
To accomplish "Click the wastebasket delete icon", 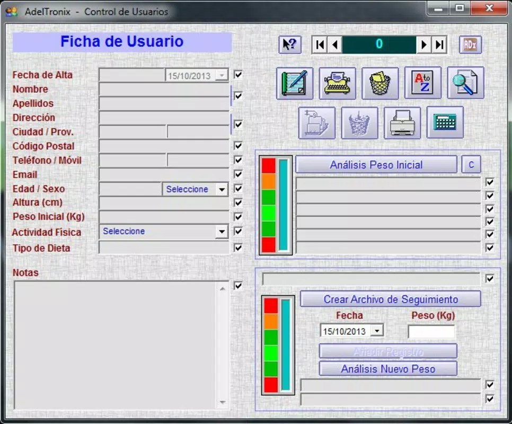I will pyautogui.click(x=379, y=83).
